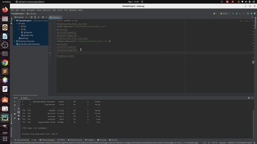Image resolution: width=257 pixels, height=144 pixels.
Task: Open the Refactor menu
Action: tap(47, 10)
